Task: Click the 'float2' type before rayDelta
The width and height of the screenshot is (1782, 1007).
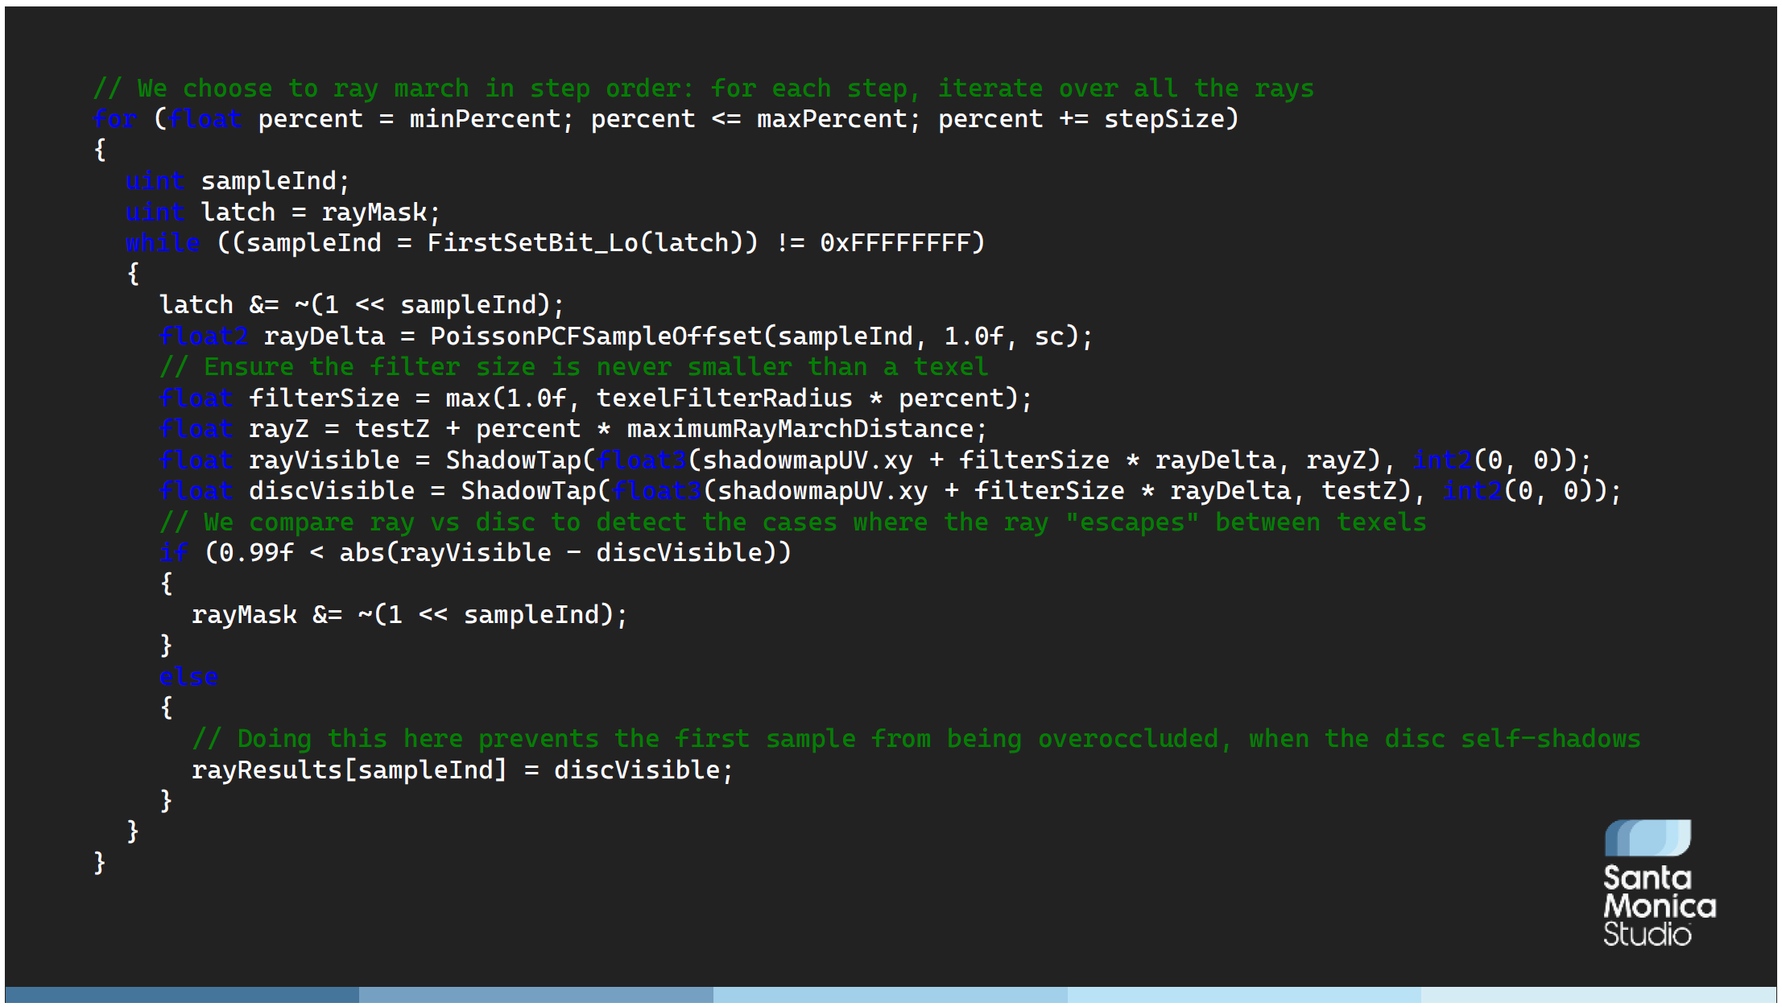Action: (x=203, y=336)
